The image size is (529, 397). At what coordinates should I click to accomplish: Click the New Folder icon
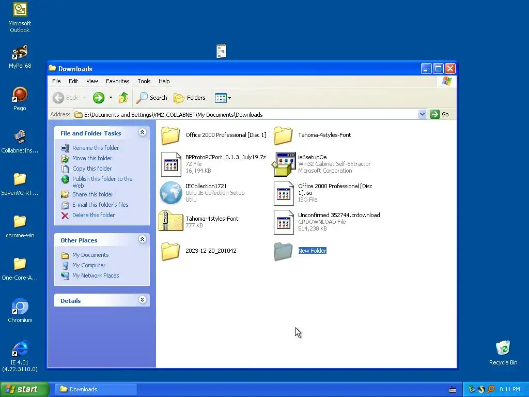[x=283, y=251]
